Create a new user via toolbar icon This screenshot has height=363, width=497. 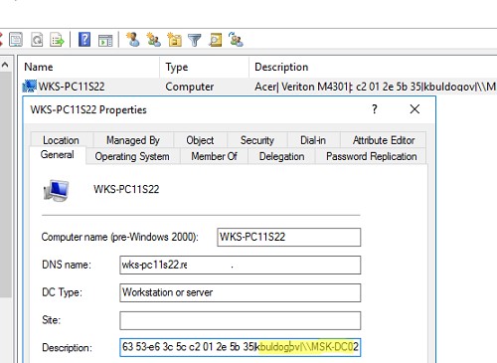click(133, 40)
